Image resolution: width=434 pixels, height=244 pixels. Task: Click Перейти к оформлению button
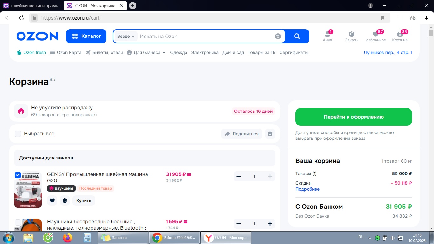coord(354,117)
